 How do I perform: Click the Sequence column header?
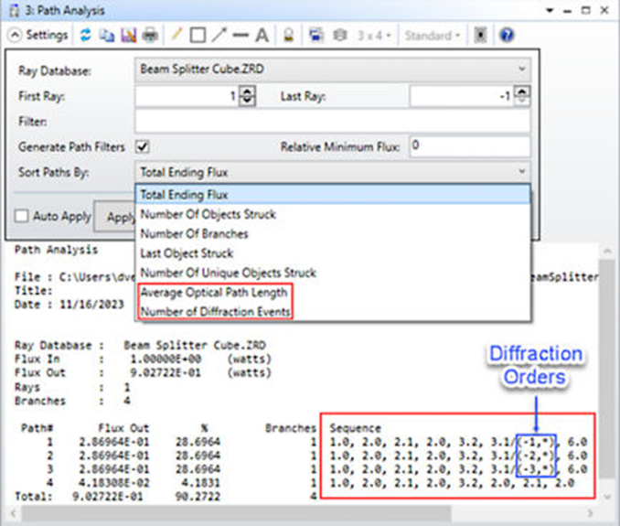point(355,428)
